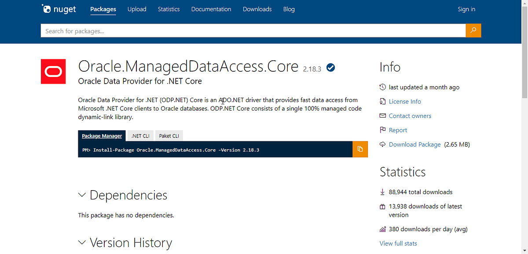Open the Documentation menu item
The width and height of the screenshot is (528, 254).
[x=211, y=9]
